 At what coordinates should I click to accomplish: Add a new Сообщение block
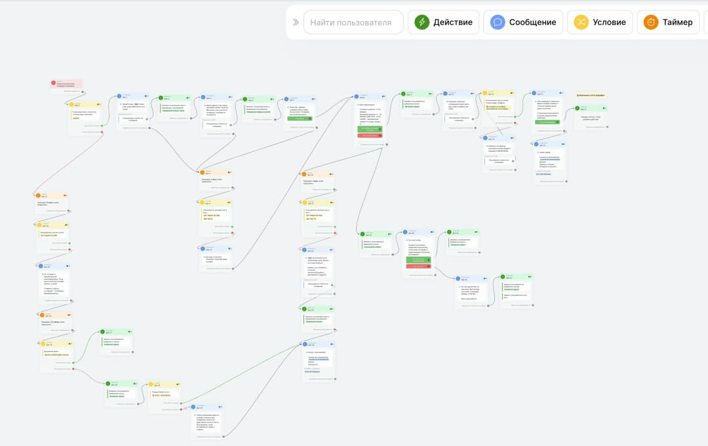click(523, 22)
